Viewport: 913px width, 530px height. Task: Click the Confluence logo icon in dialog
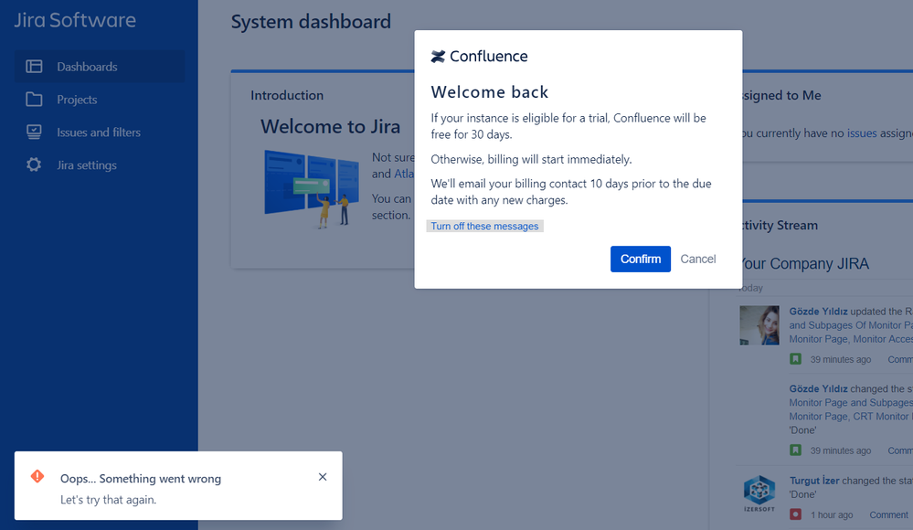coord(438,56)
